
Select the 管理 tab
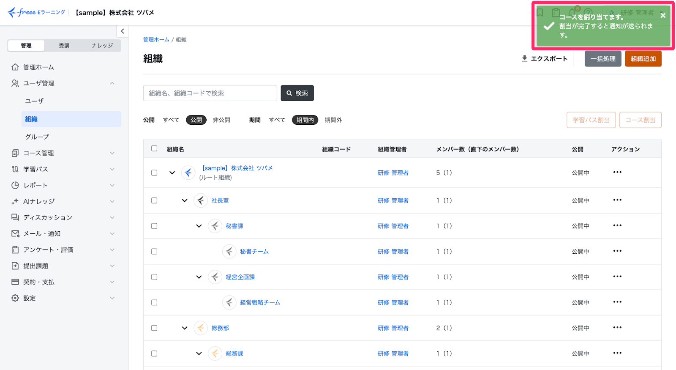click(x=26, y=46)
